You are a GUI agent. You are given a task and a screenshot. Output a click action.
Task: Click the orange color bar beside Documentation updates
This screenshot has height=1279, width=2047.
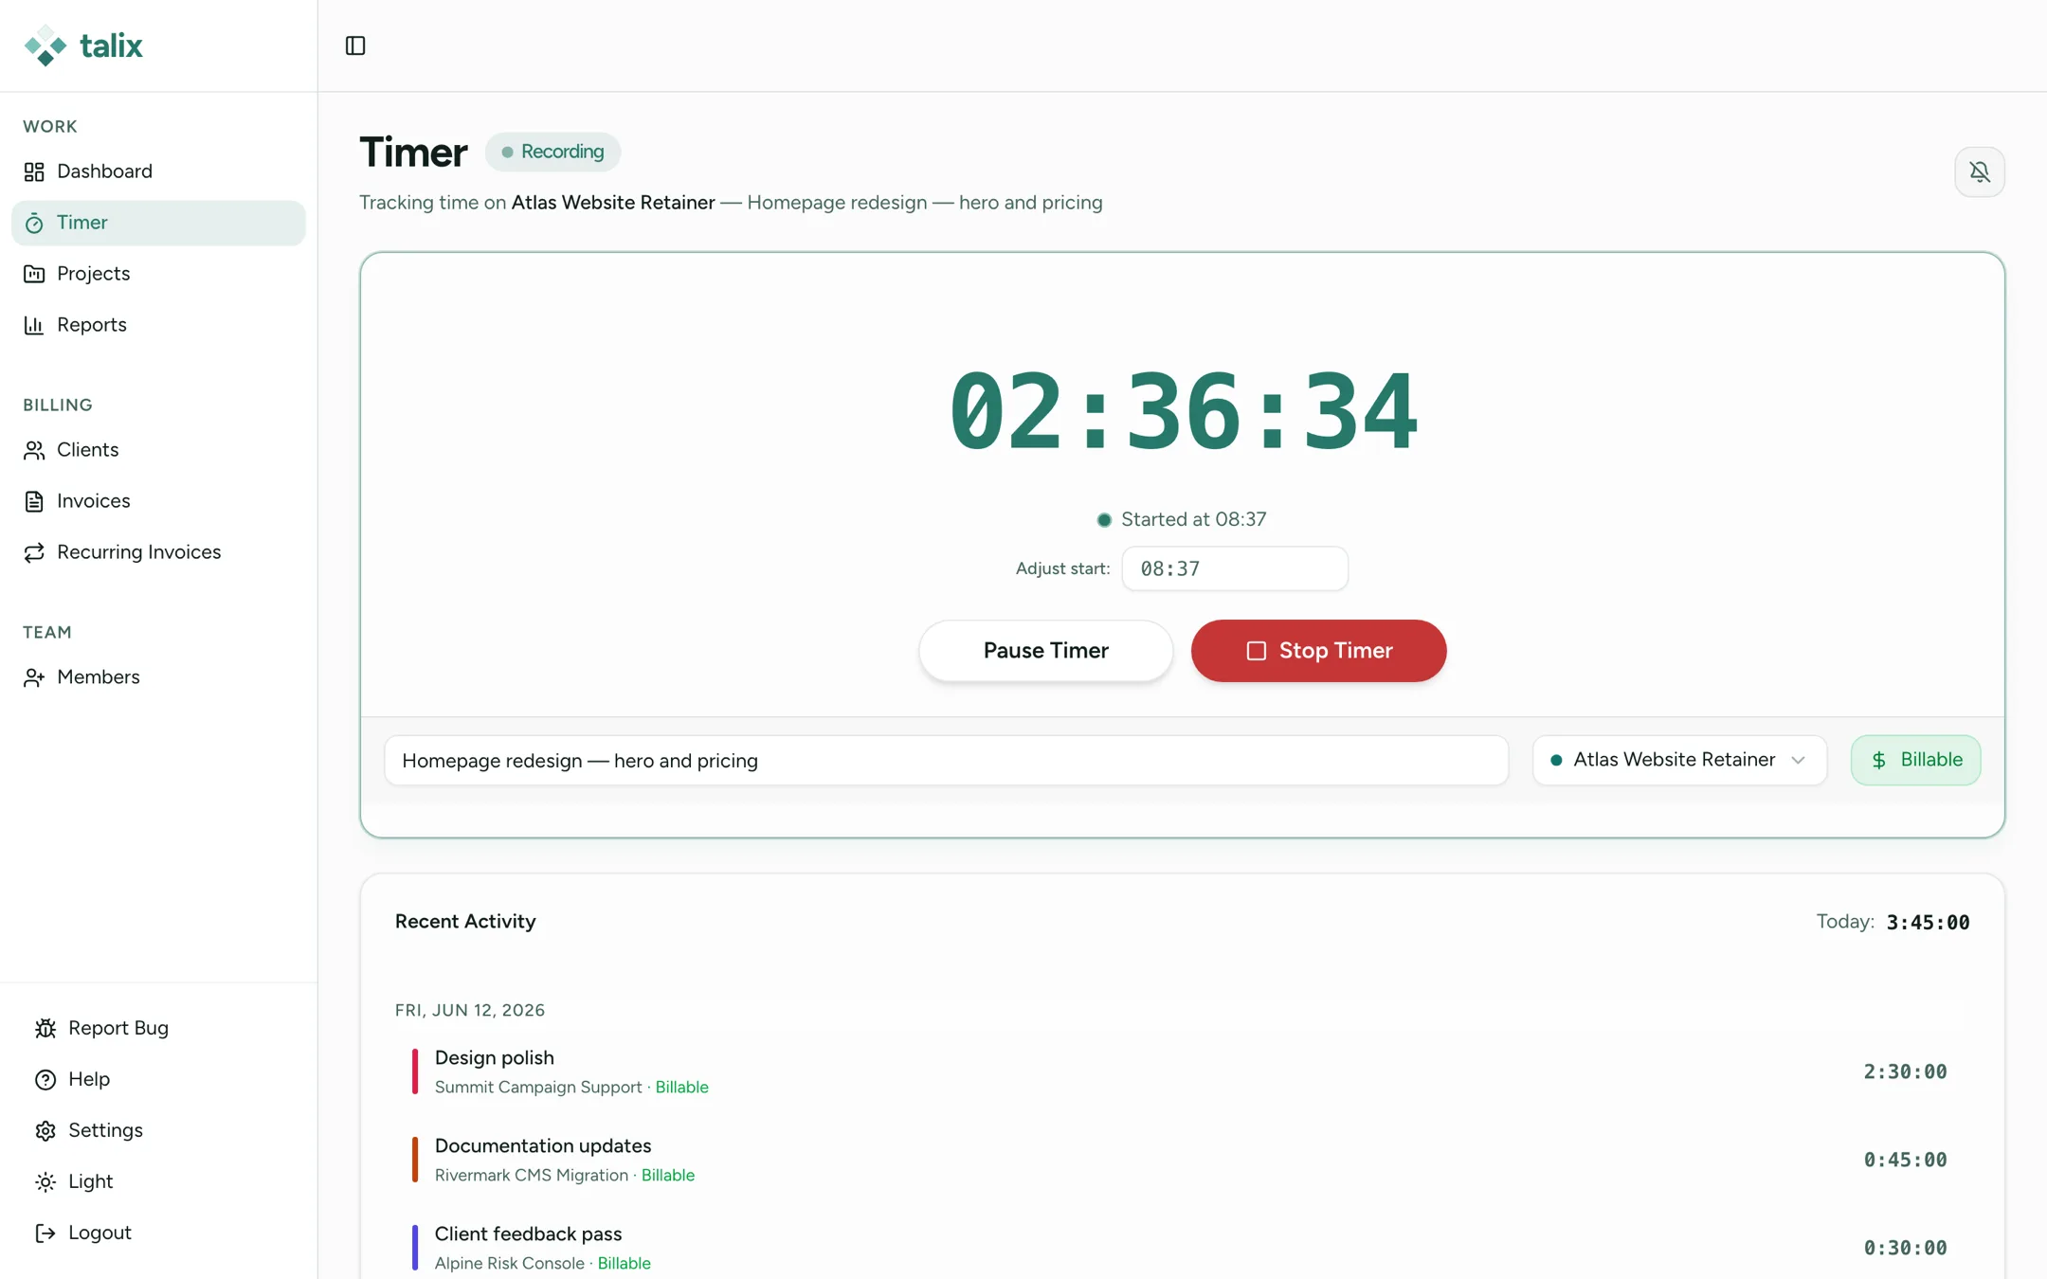pyautogui.click(x=414, y=1160)
